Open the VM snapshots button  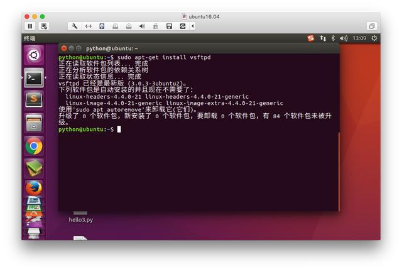point(44,26)
